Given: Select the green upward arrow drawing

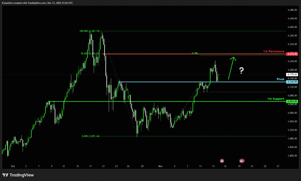Looking at the screenshot, I should point(231,68).
